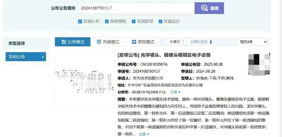282x137 pixels.
Task: Click the arrow on the 发明公布 sidebar item
Action: pyautogui.click(x=43, y=57)
